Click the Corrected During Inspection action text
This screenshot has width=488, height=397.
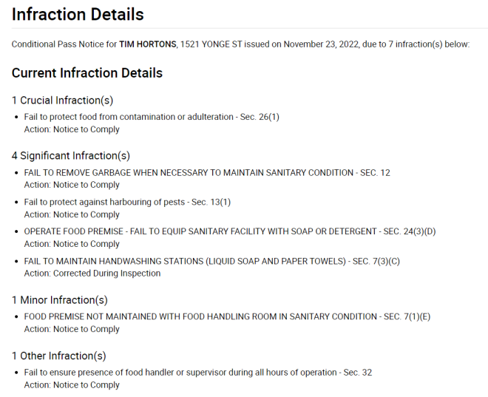pyautogui.click(x=107, y=274)
